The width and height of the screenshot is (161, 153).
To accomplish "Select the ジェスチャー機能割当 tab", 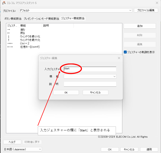I will click(73, 18).
